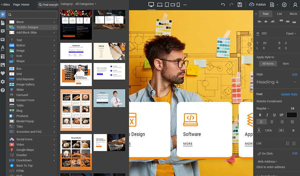Image resolution: width=300 pixels, height=176 pixels.
Task: Open the dropdown arrow beside preview icon
Action: click(x=277, y=5)
